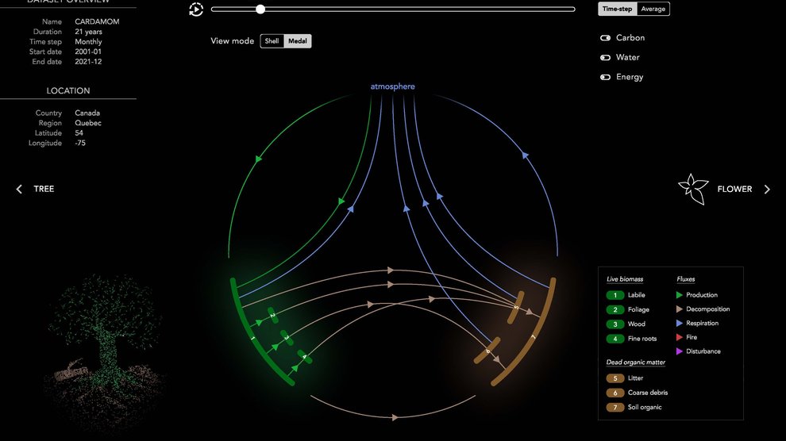Screen dimensions: 786x441
Task: Go to next view with right chevron
Action: pyautogui.click(x=767, y=189)
